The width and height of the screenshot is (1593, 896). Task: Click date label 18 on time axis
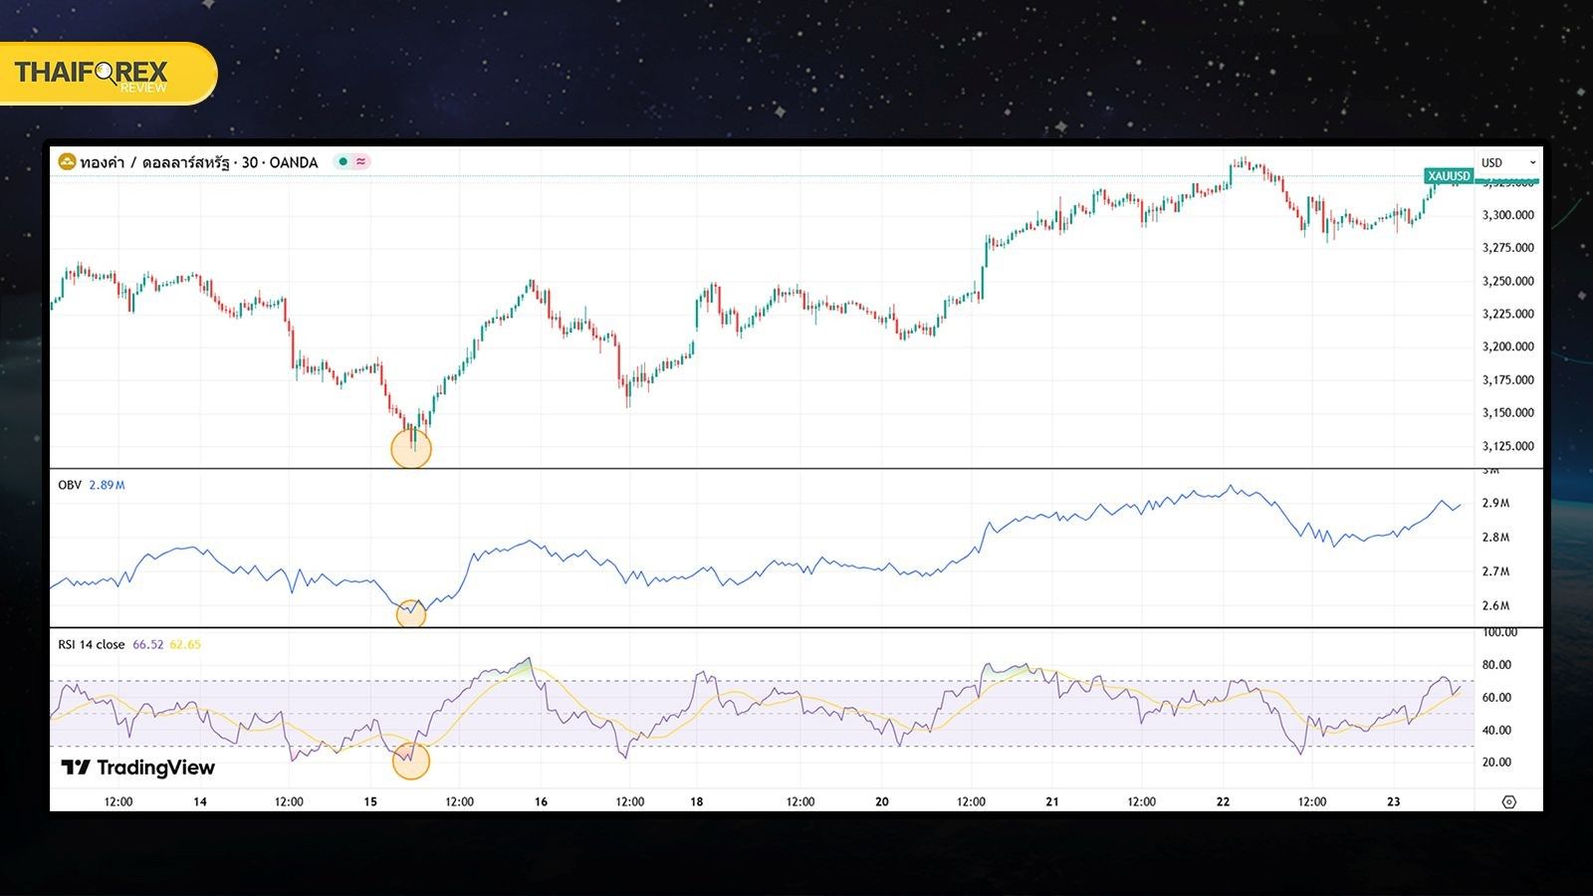pos(697,801)
